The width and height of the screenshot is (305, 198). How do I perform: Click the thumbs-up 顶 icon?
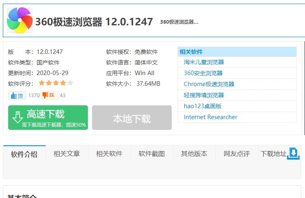point(17,96)
